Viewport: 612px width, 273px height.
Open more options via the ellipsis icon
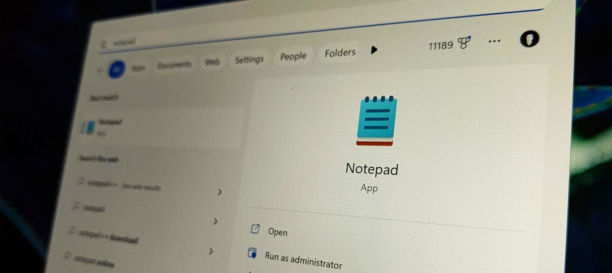494,40
